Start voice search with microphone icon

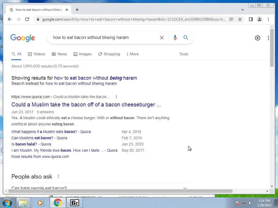(175, 38)
